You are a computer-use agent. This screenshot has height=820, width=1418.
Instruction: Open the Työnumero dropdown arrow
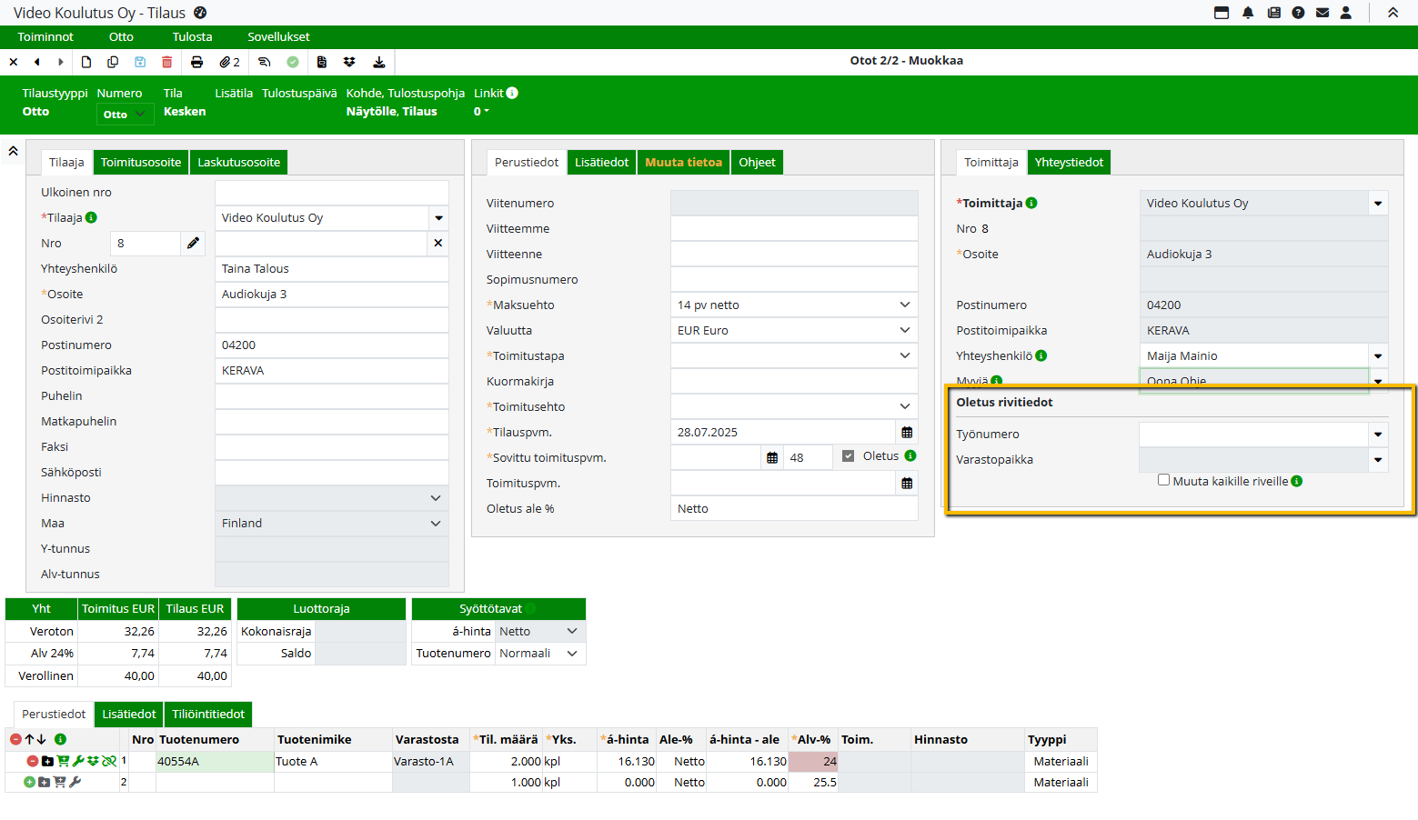click(1378, 435)
